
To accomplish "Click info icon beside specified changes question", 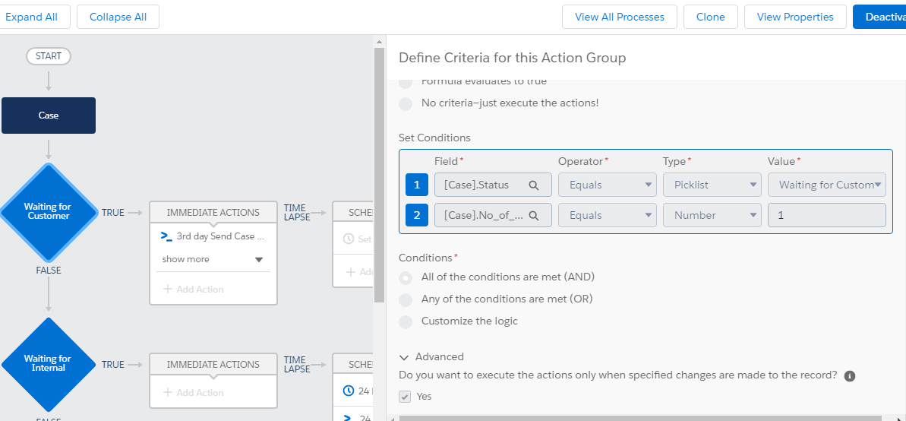I will pyautogui.click(x=850, y=375).
